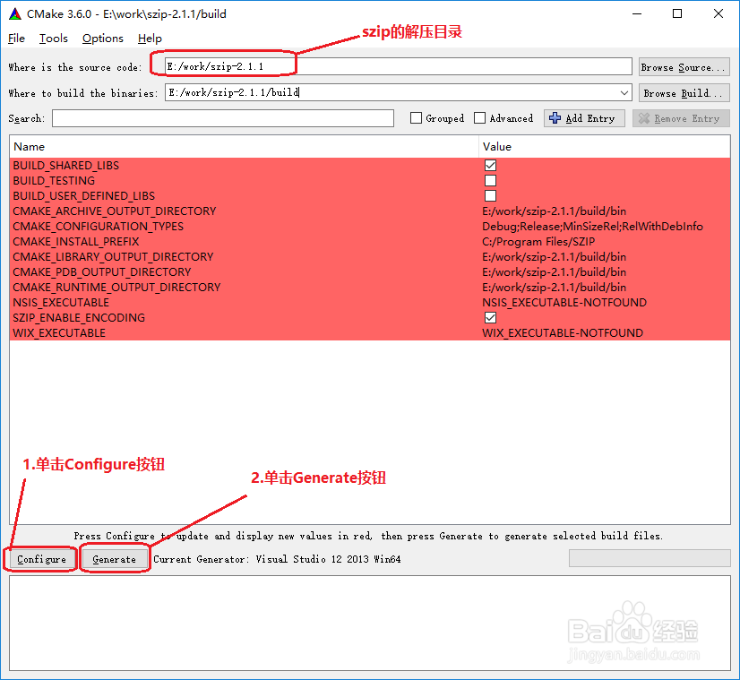Click the Current Generator status text
The height and width of the screenshot is (680, 740).
[x=277, y=559]
